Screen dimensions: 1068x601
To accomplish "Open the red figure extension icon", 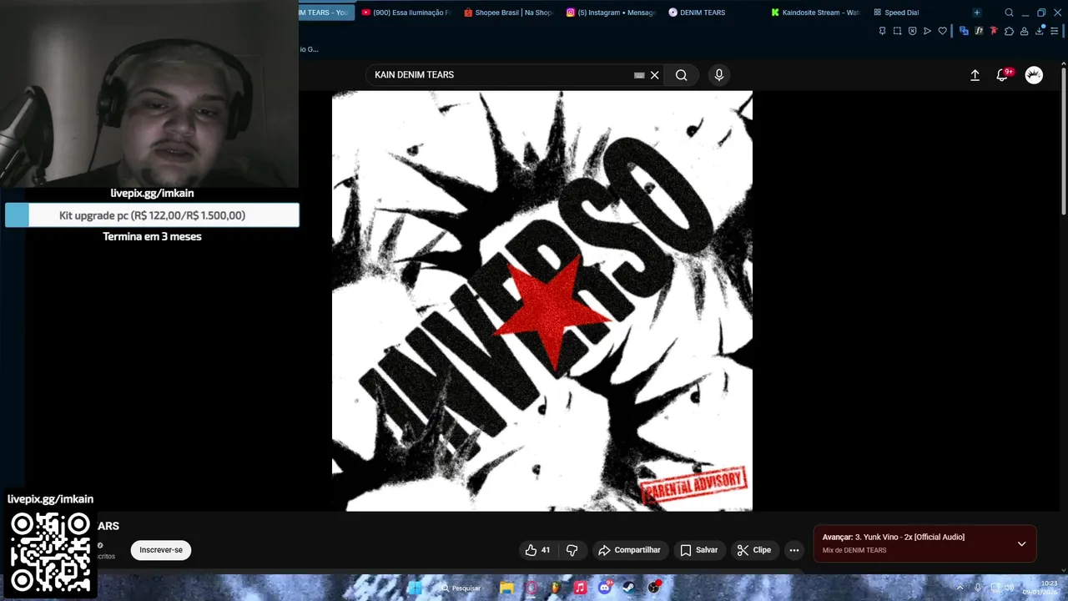I will 994,31.
